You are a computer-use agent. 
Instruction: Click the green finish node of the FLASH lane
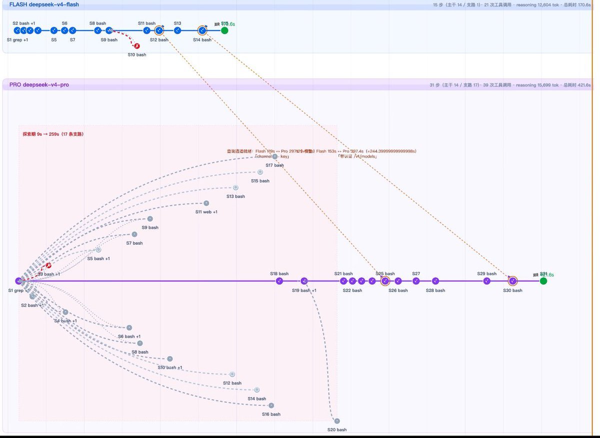coord(224,30)
